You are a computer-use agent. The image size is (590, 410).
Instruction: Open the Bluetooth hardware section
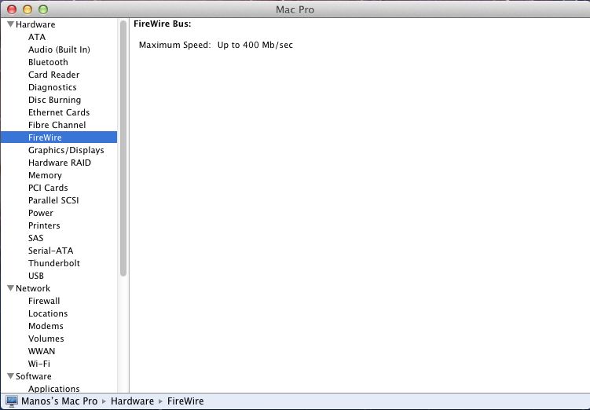48,62
